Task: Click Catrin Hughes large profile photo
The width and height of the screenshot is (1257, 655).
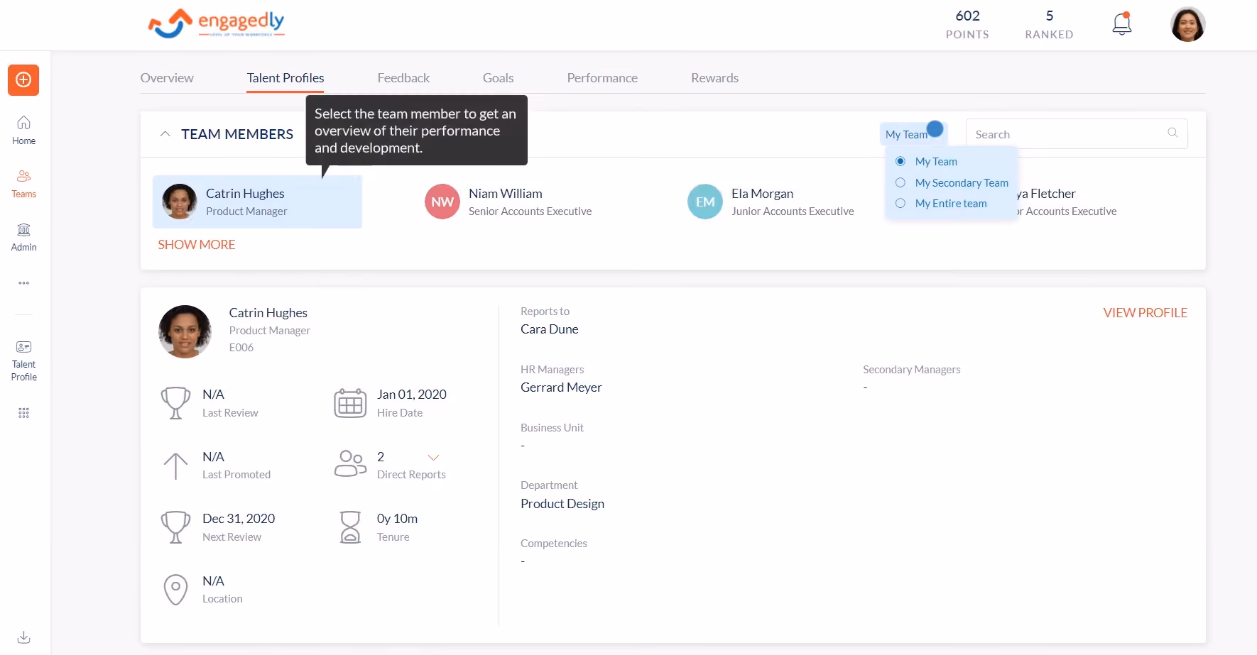Action: 185,331
